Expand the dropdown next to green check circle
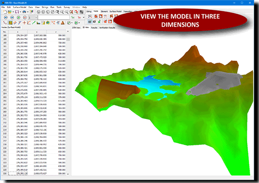 [x=72, y=23]
